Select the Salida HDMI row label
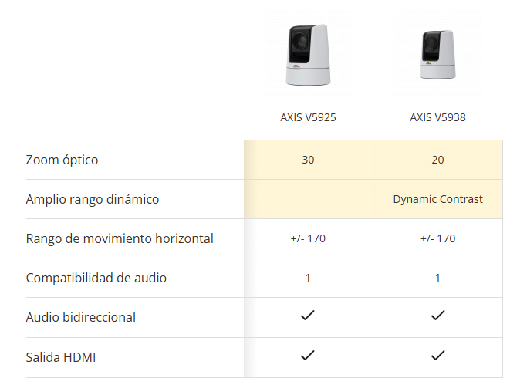510x385 pixels. (61, 357)
